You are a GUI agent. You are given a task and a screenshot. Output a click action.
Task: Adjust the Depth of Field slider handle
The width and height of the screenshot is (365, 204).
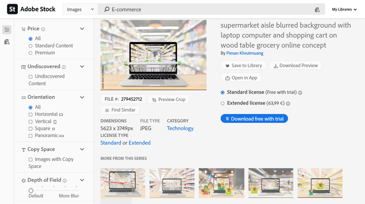click(x=31, y=190)
